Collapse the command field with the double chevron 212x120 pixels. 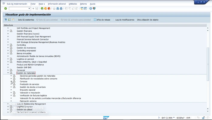[33, 9]
